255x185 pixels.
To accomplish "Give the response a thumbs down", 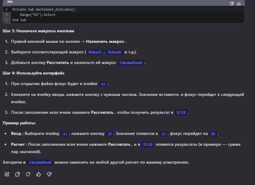I will tap(49, 174).
